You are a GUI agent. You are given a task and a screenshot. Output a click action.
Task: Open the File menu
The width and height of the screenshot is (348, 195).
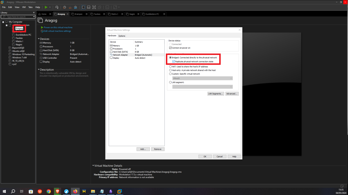4,7
